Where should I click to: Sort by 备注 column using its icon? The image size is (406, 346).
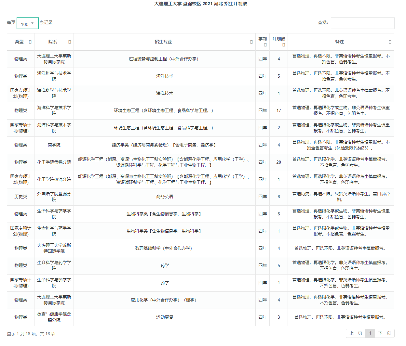(x=390, y=42)
